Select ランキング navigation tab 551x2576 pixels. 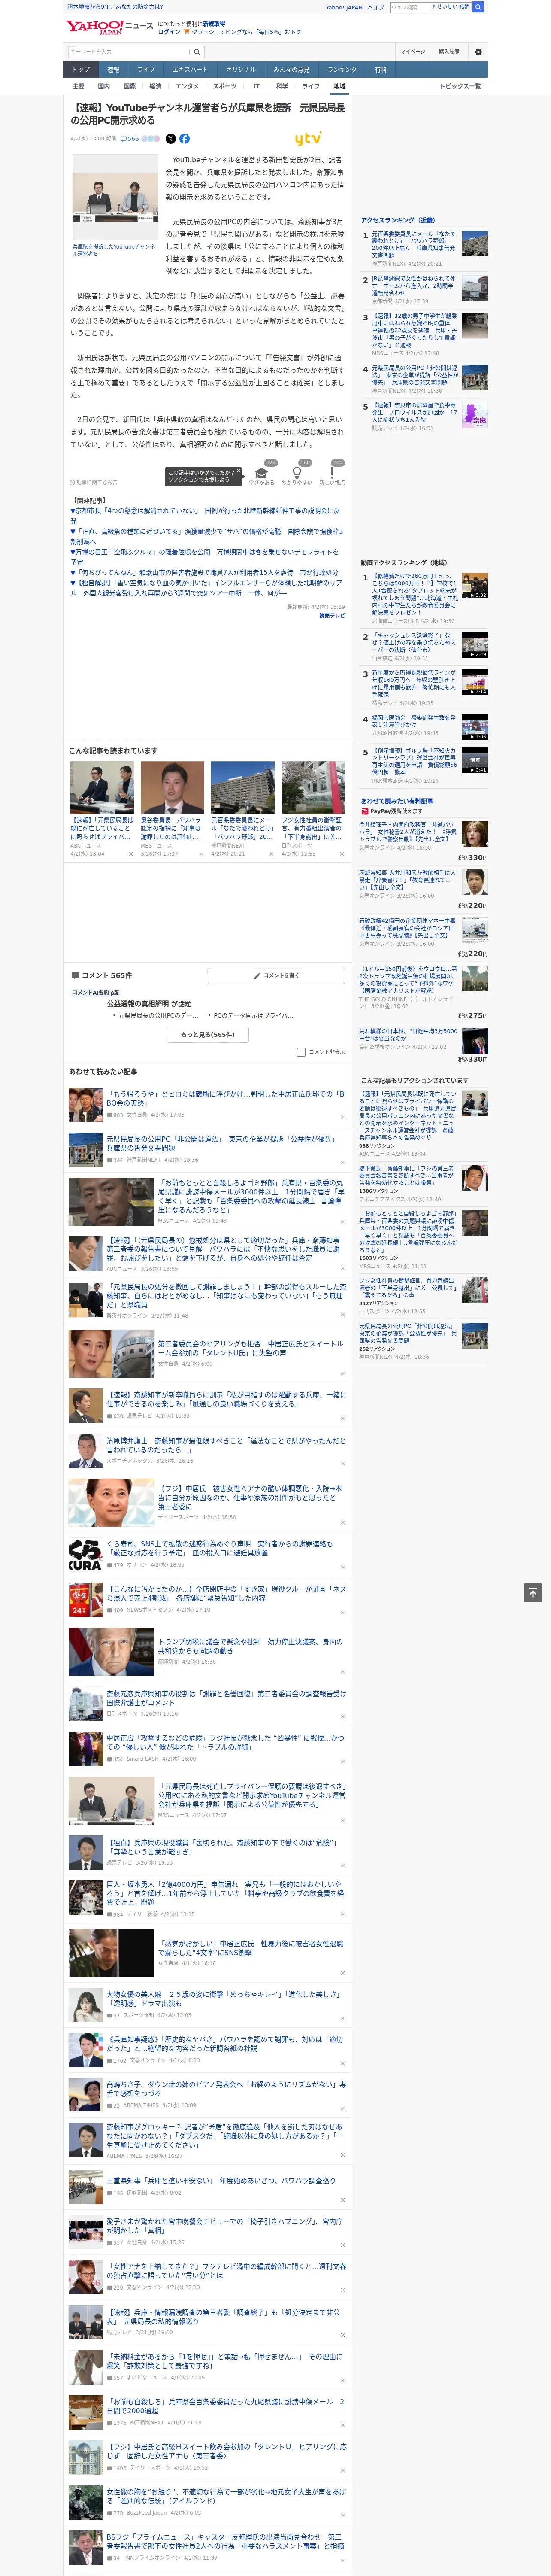[342, 70]
